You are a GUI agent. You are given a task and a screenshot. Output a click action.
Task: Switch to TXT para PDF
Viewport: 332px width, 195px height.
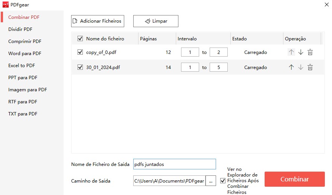tap(23, 114)
